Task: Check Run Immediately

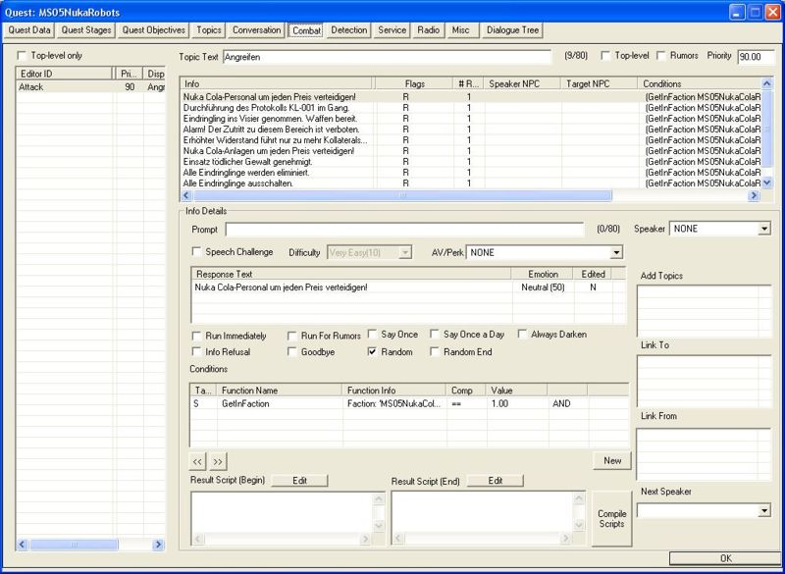Action: 196,336
